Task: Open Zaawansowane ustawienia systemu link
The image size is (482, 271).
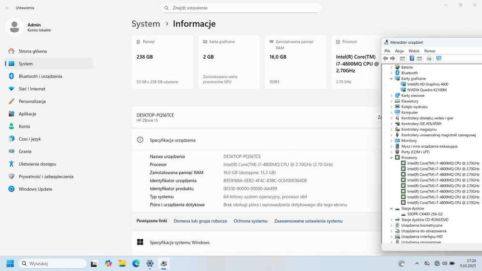Action: coord(308,221)
